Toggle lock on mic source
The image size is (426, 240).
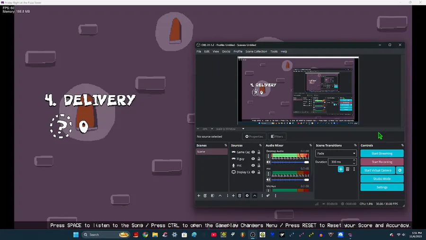click(x=259, y=166)
